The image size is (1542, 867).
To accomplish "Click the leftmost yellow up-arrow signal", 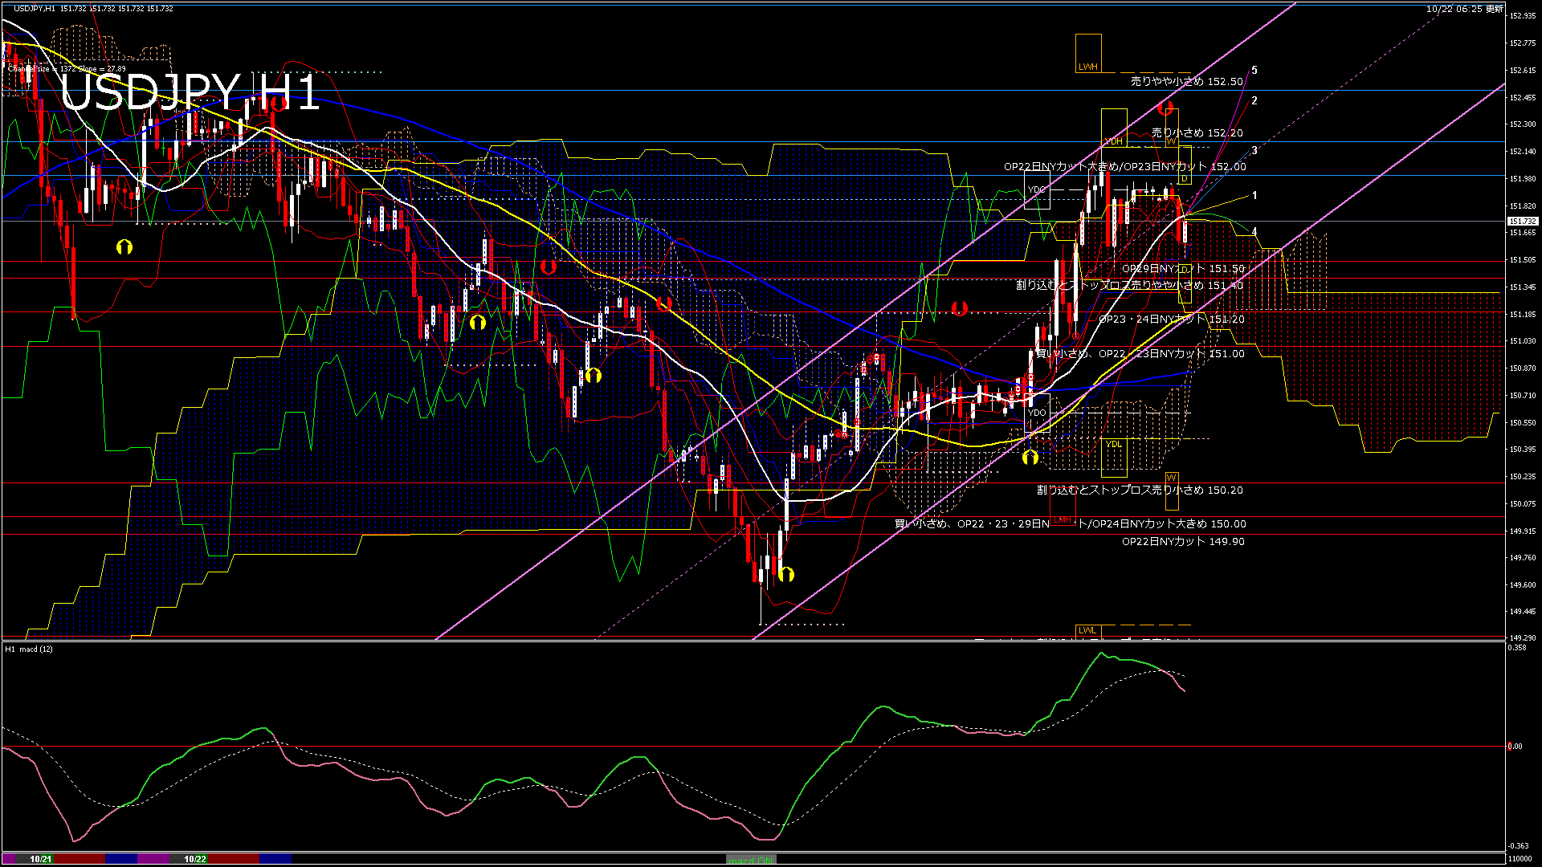I will point(124,247).
